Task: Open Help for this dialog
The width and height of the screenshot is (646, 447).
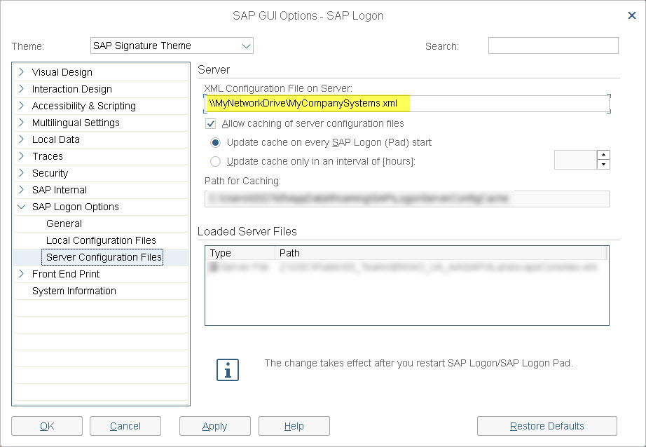Action: (294, 426)
